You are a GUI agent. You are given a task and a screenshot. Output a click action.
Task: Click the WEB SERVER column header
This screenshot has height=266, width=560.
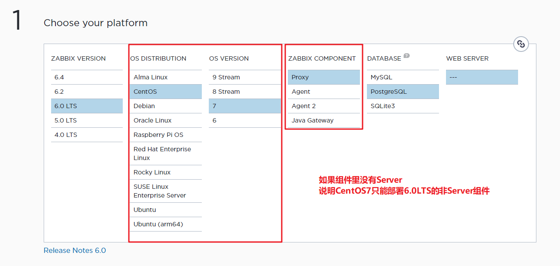tap(467, 58)
